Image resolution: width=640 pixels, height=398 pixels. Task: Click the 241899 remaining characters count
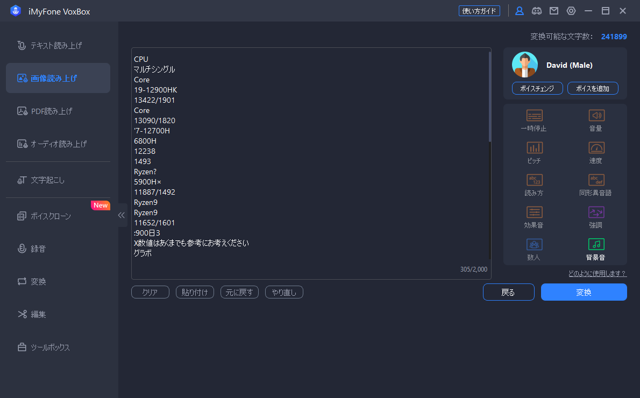coord(614,37)
